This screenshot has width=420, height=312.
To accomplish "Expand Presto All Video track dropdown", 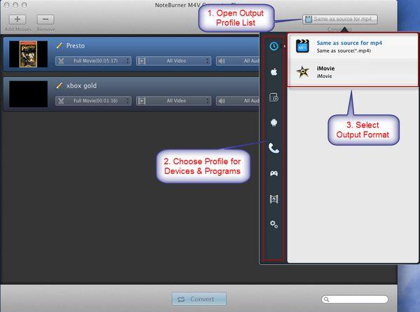I will [173, 61].
